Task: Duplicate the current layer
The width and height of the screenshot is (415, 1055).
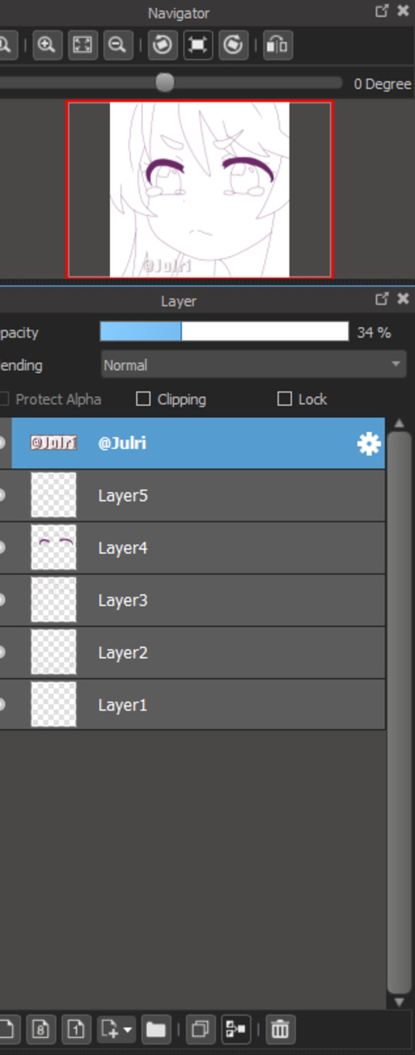Action: tap(200, 1028)
